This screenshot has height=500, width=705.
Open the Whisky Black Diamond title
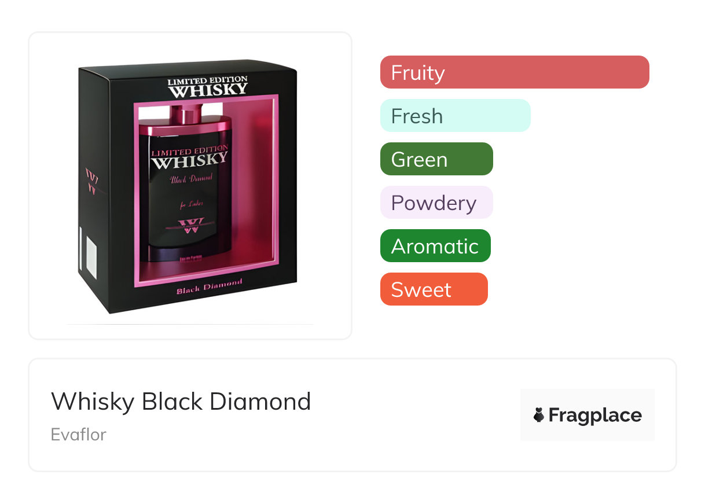point(181,401)
